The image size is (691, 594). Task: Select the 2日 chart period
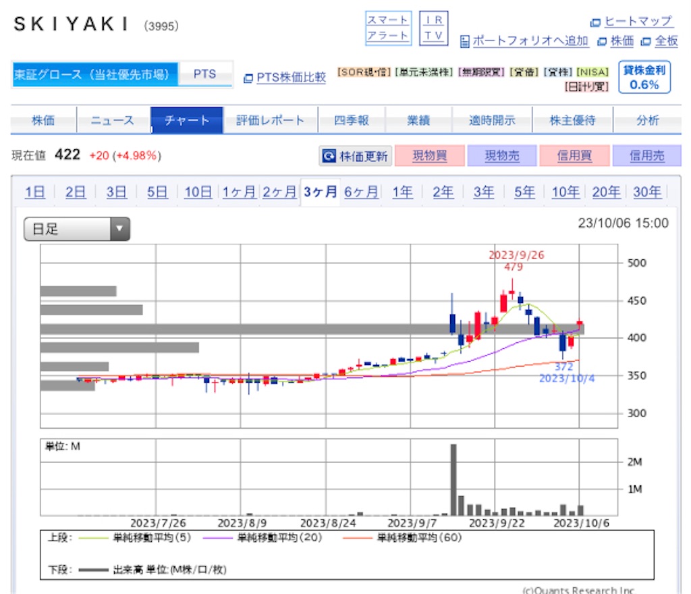(76, 192)
